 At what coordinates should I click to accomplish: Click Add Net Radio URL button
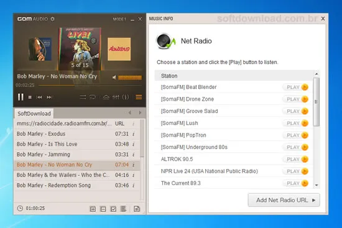pos(284,200)
